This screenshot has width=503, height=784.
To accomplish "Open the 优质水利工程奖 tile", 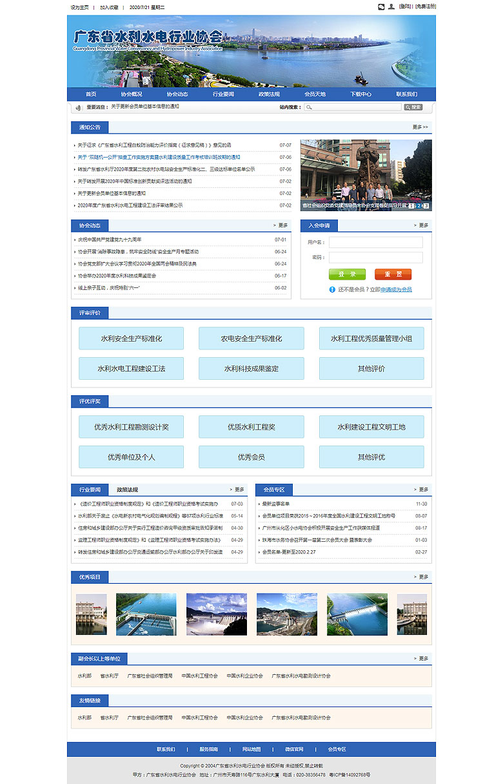I will tap(251, 427).
